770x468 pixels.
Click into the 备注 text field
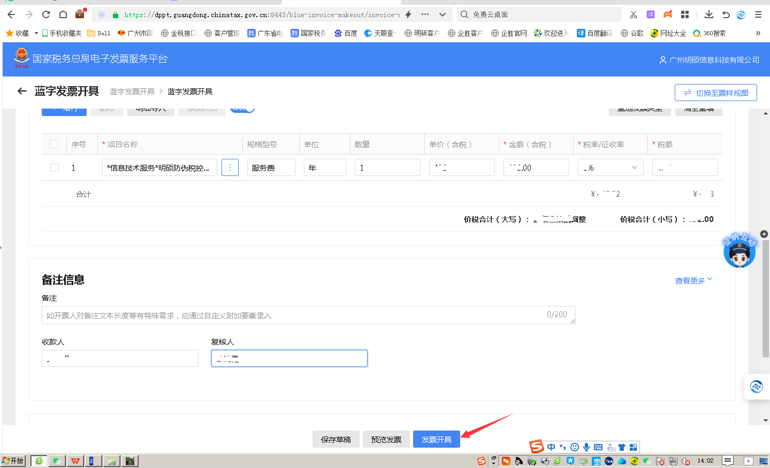pos(294,315)
